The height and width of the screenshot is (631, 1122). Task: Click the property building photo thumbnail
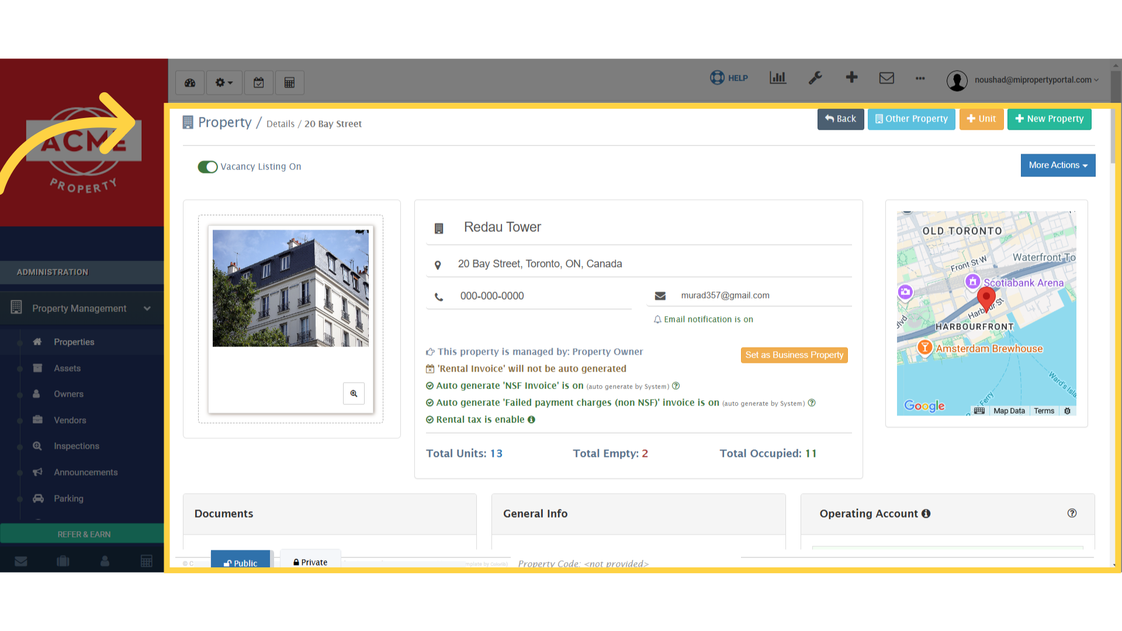(290, 289)
